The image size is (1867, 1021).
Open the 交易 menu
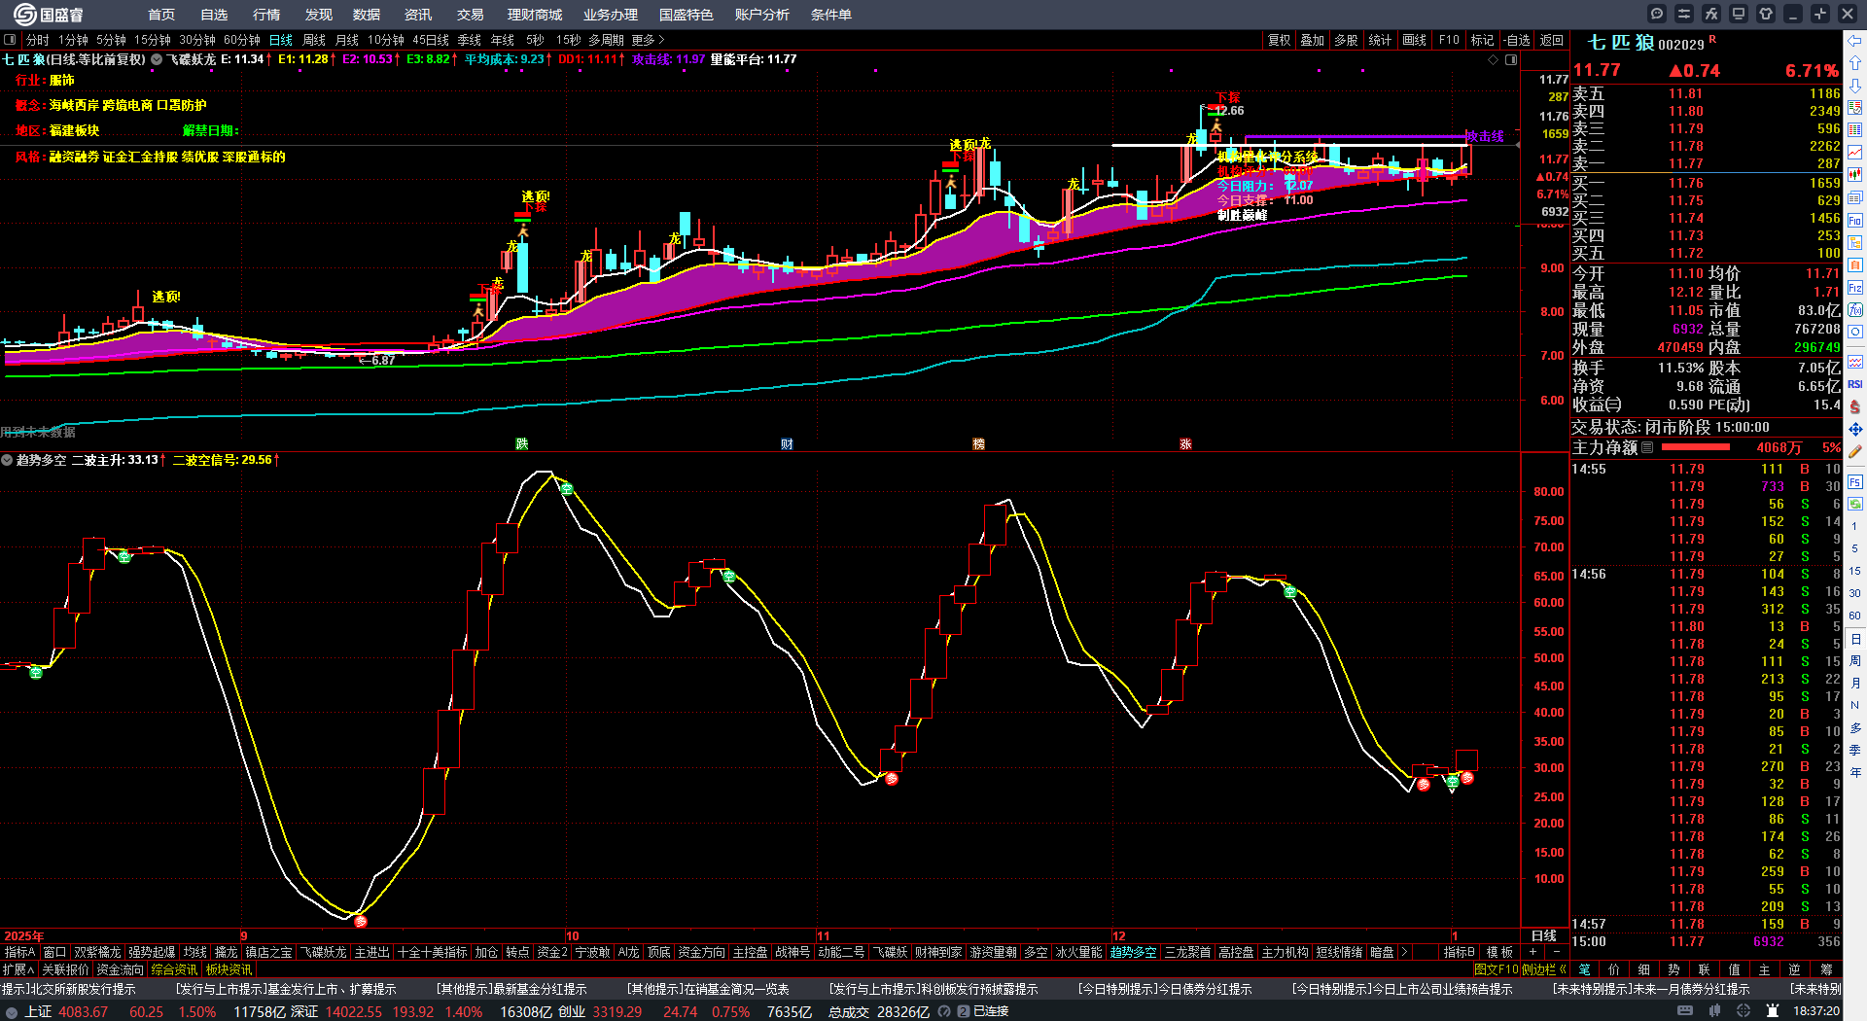[x=470, y=15]
